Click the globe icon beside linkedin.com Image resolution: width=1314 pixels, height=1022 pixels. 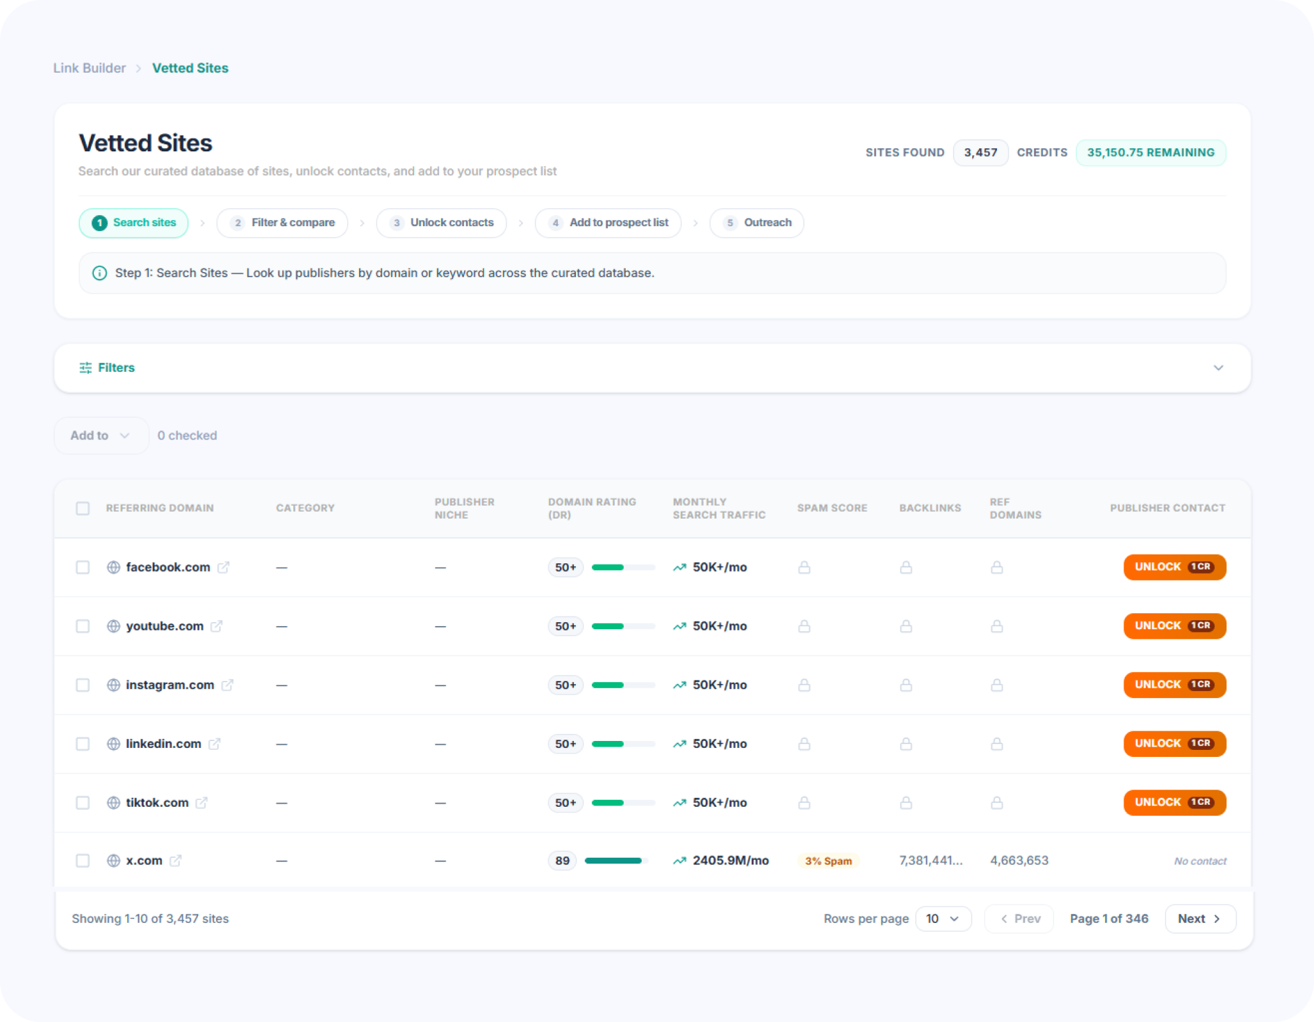pyautogui.click(x=113, y=744)
